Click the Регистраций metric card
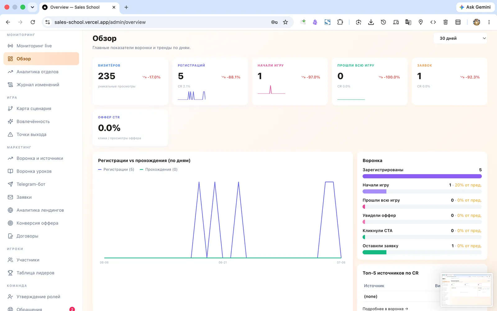The height and width of the screenshot is (311, 497). 210,81
